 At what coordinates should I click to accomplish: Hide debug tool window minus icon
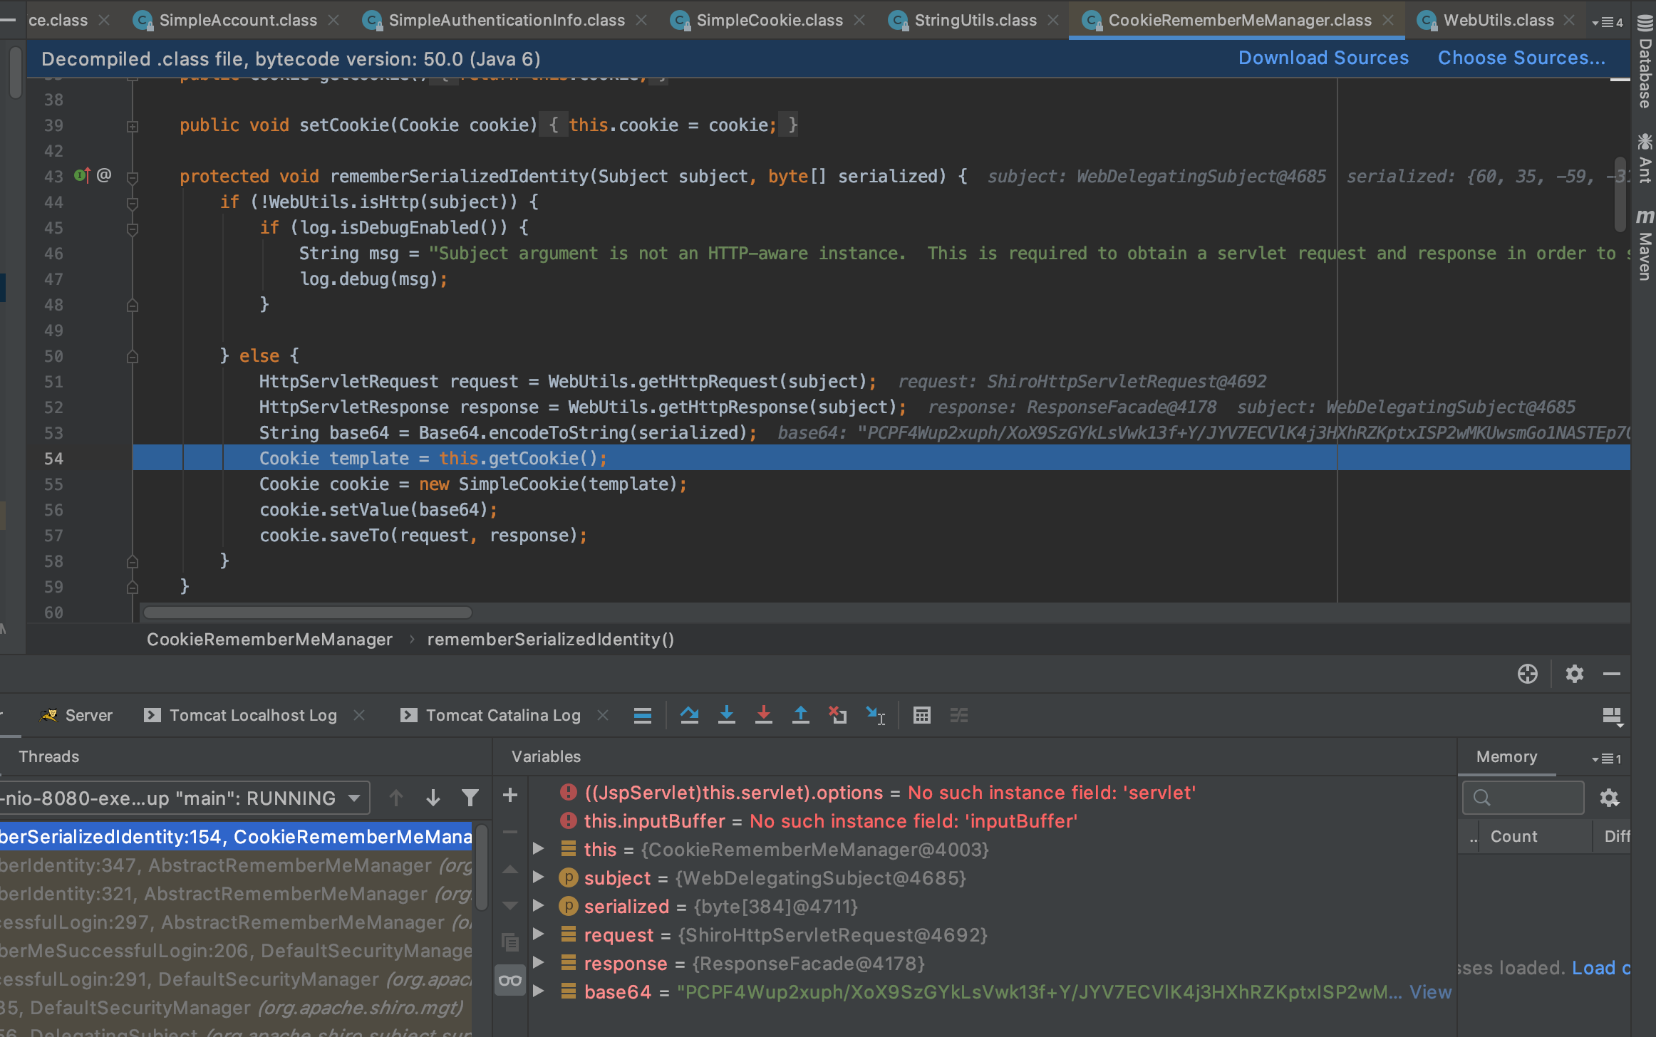1612,673
